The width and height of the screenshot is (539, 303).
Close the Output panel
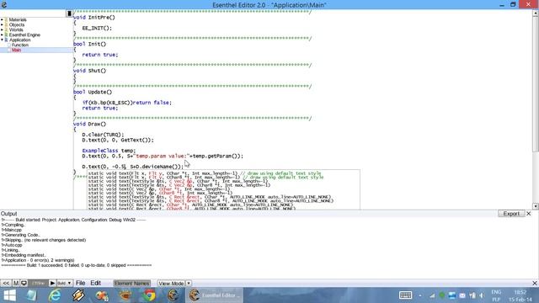(529, 214)
